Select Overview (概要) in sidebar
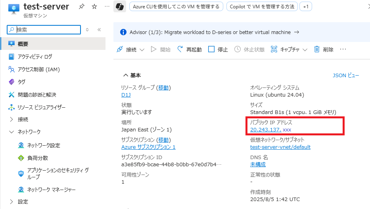 click(x=53, y=44)
